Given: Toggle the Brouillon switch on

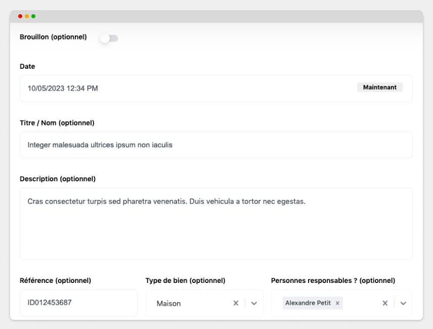Looking at the screenshot, I should tap(109, 38).
